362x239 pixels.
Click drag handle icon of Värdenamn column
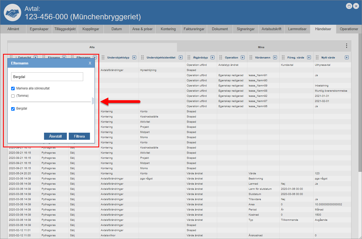pyautogui.click(x=251, y=57)
